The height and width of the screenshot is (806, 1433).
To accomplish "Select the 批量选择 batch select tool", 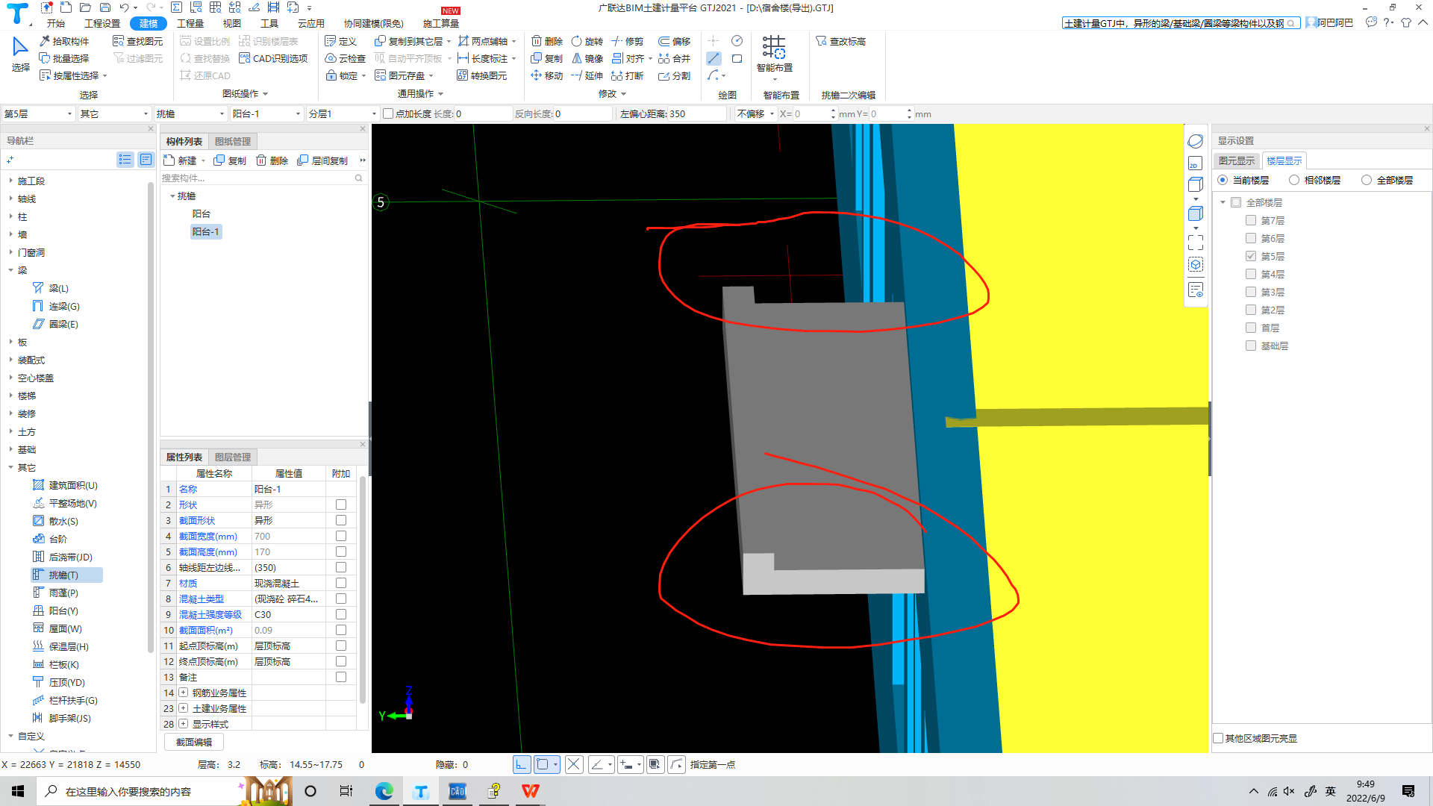I will pos(64,58).
